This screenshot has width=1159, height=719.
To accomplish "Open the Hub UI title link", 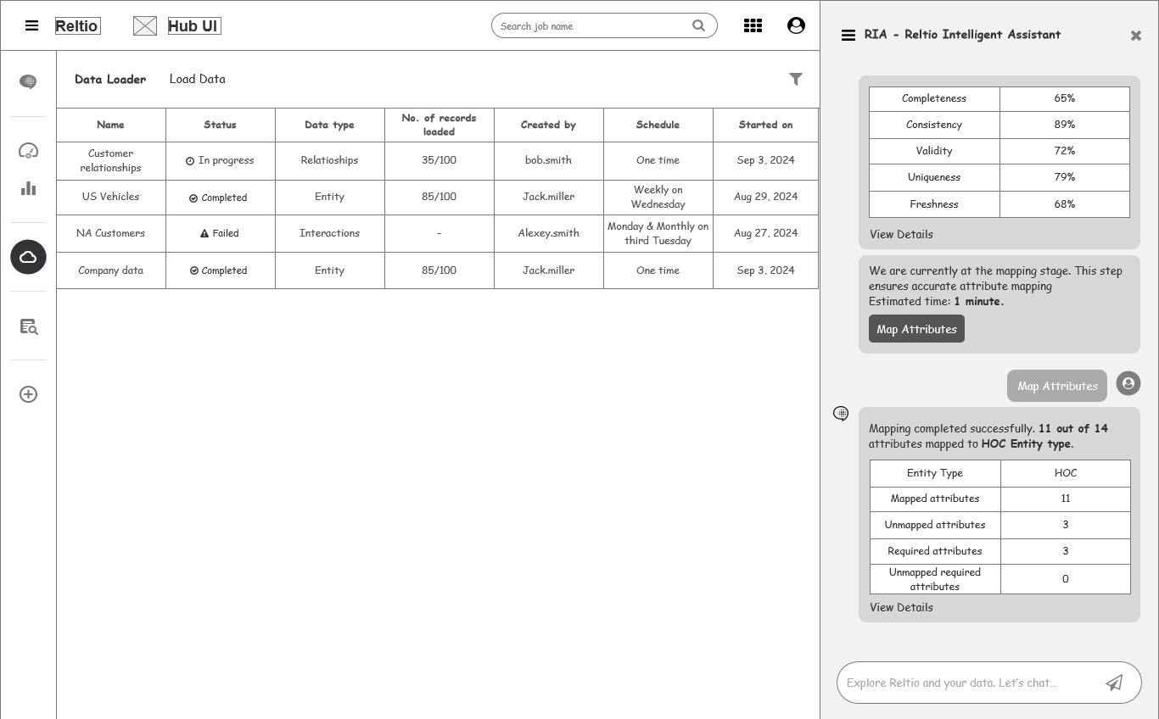I will (x=194, y=26).
